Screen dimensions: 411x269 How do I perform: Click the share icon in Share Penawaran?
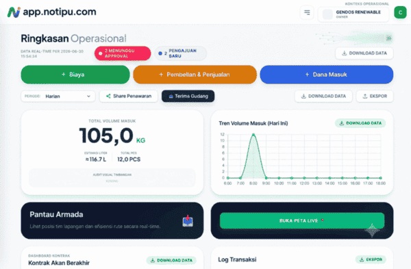click(x=108, y=96)
